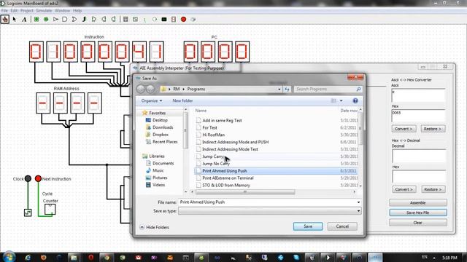Click Assemble in interpreter window
The image size is (467, 262).
(418, 202)
